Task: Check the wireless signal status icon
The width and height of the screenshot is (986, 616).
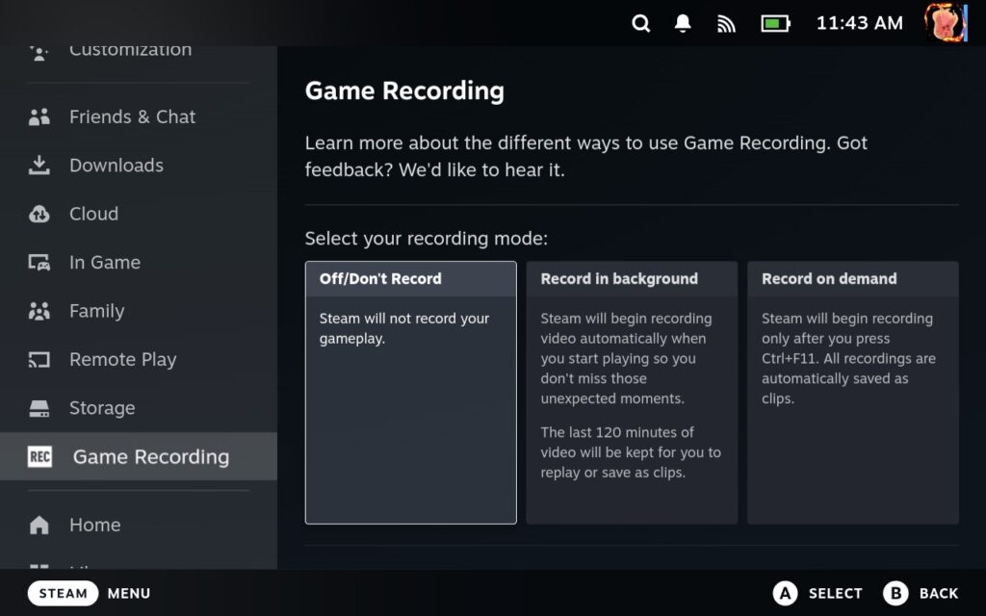Action: point(726,24)
